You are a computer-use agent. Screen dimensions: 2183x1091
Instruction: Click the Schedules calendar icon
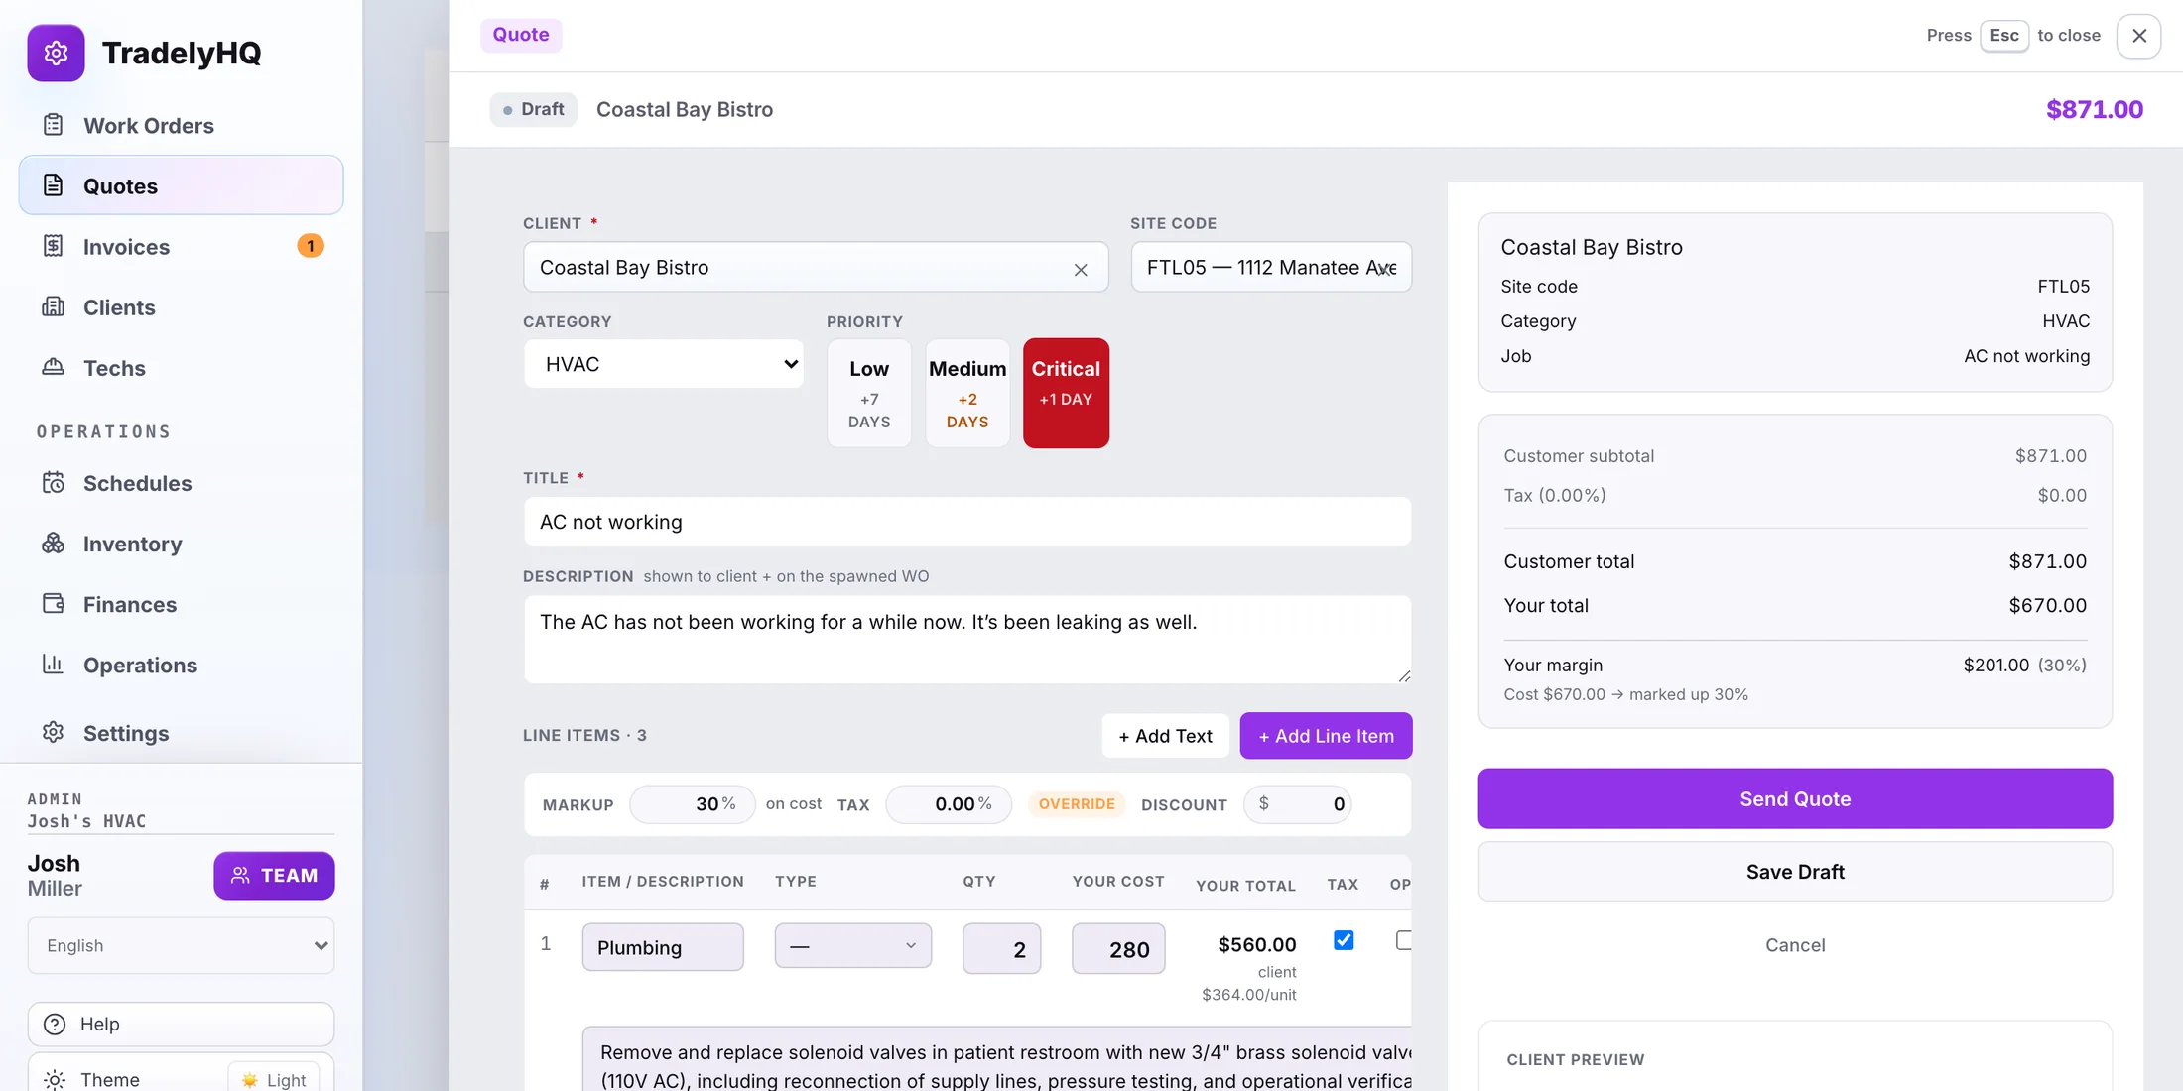click(54, 483)
